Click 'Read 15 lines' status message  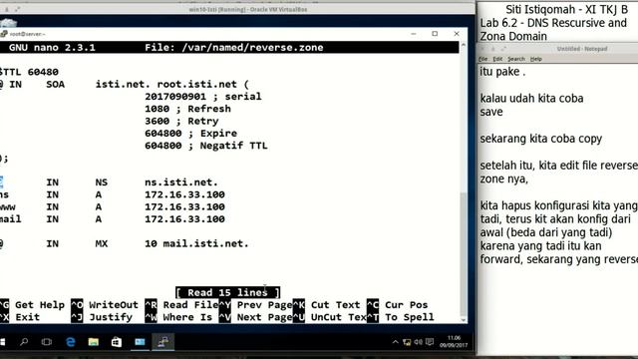pos(228,292)
